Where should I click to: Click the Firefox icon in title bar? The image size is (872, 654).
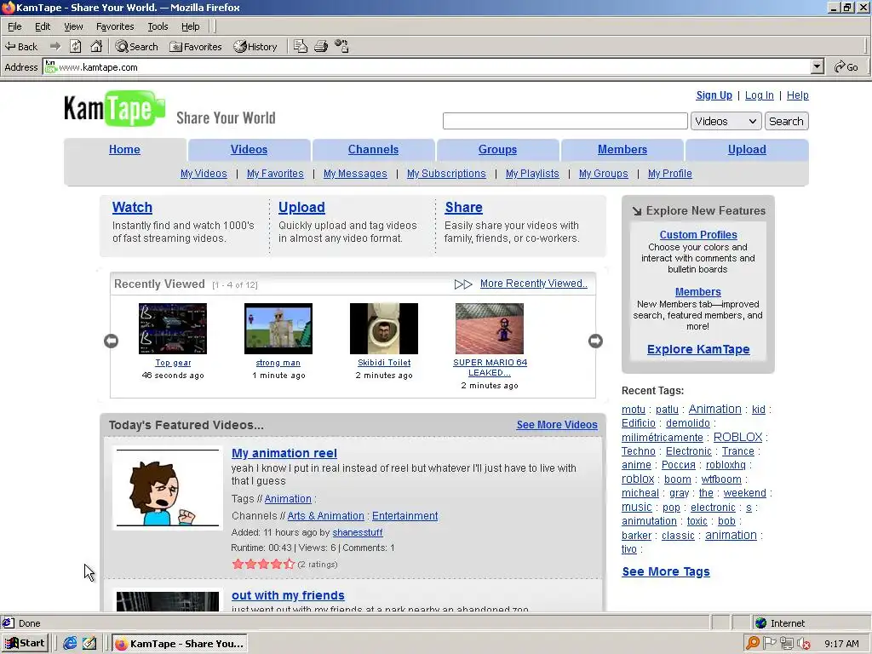[8, 7]
